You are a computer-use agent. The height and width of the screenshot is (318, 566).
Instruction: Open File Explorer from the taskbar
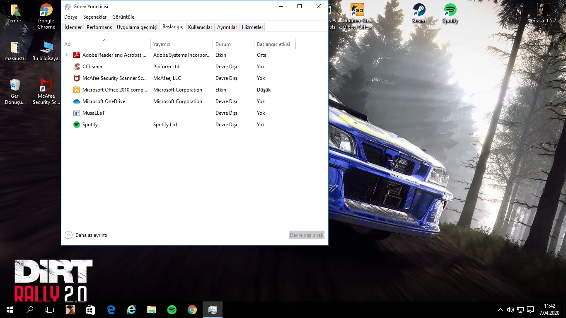click(x=152, y=310)
